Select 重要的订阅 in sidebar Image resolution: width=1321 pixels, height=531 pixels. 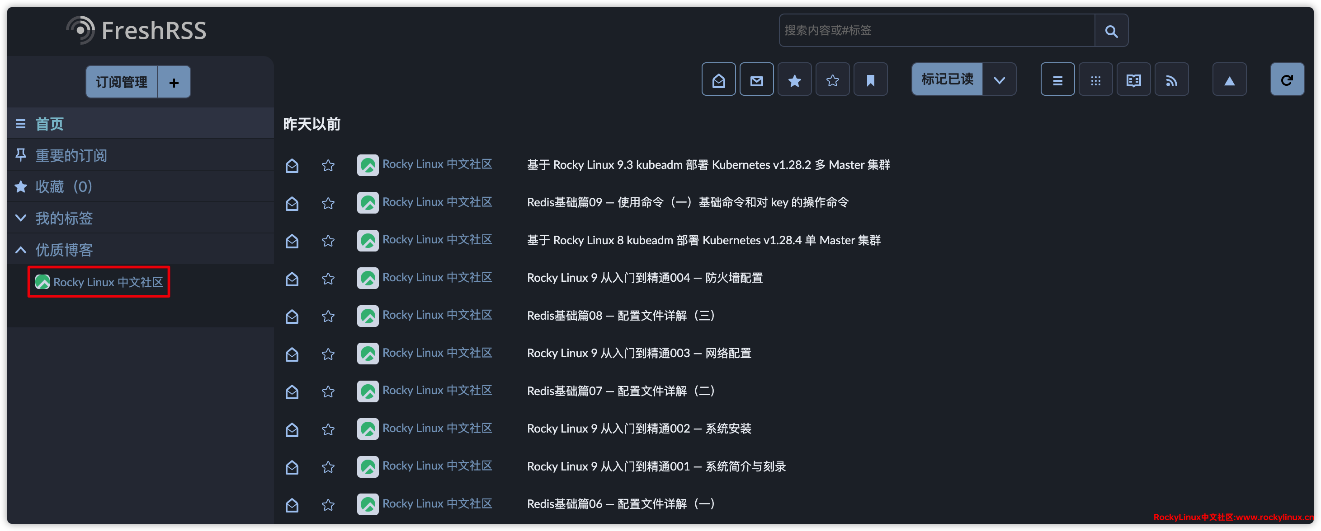click(x=71, y=155)
